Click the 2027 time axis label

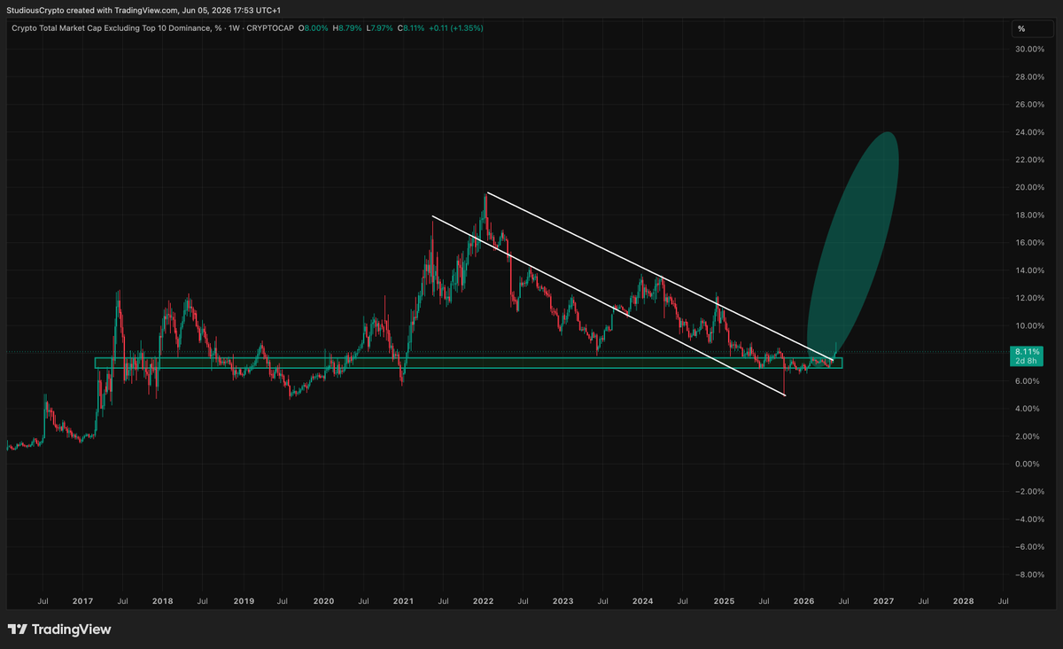(x=883, y=600)
